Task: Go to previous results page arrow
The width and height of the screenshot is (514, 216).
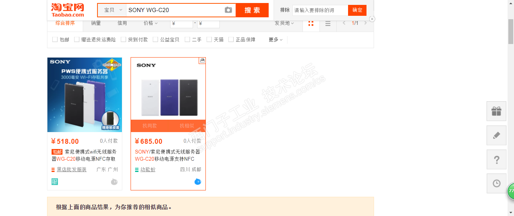Action: 344,23
